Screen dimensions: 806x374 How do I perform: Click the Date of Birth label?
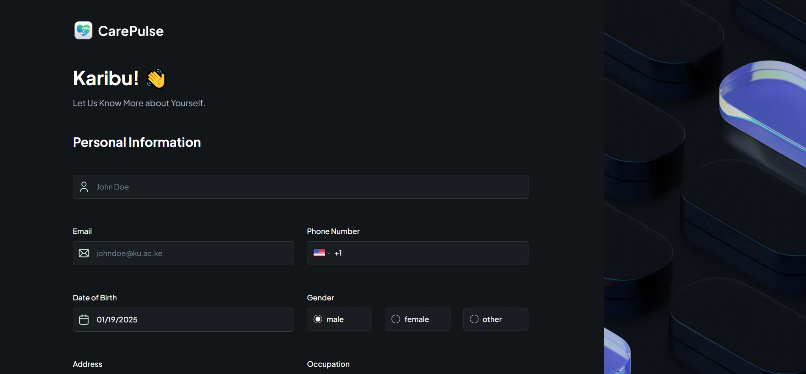tap(94, 298)
